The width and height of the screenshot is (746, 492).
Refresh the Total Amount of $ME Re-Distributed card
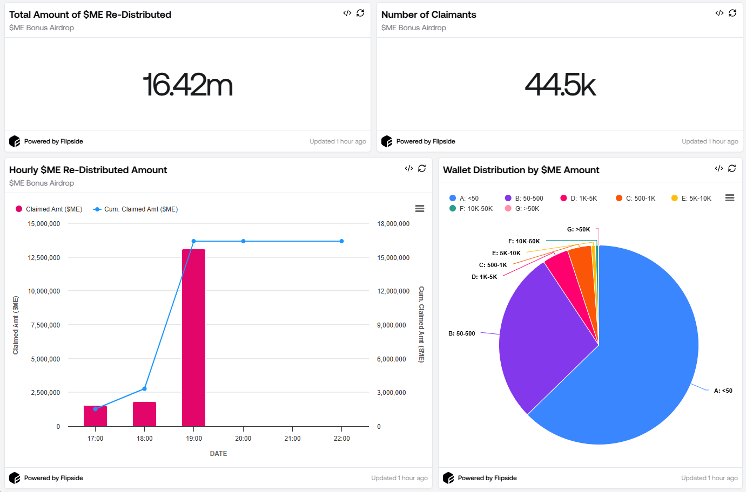coord(360,13)
